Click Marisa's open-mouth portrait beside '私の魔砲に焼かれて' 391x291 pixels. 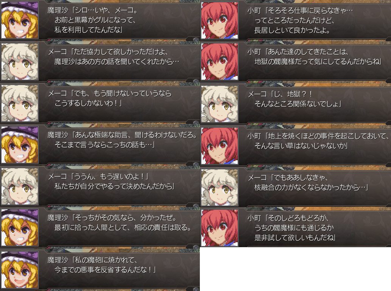(20, 270)
